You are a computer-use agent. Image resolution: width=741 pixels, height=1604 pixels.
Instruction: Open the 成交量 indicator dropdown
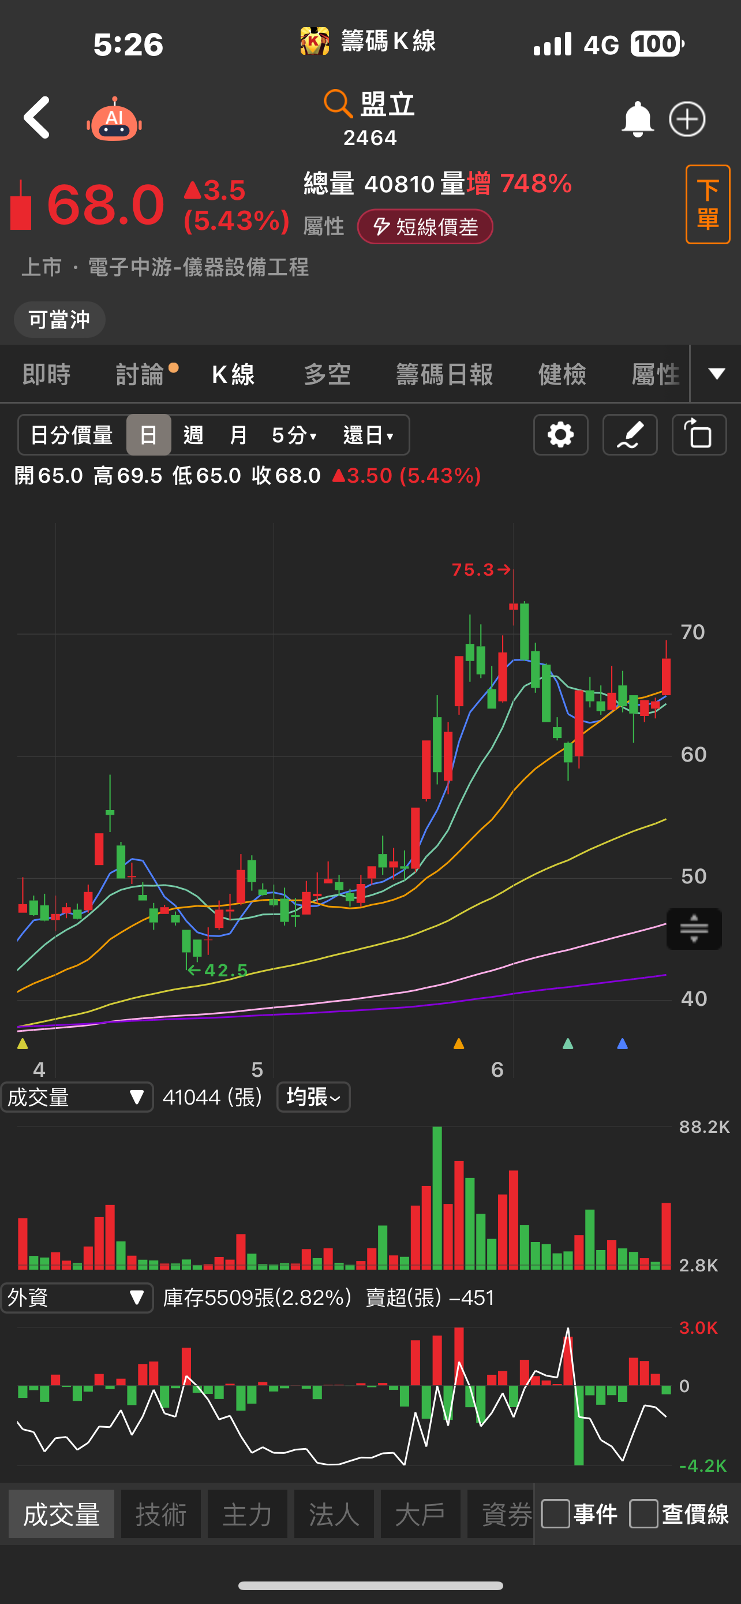[x=77, y=1097]
